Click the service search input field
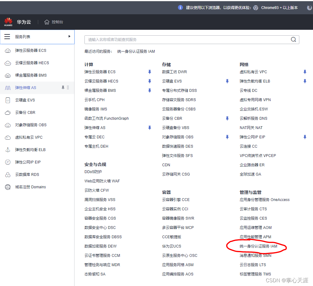Viewport: 313px width, 286px height. pos(186,39)
